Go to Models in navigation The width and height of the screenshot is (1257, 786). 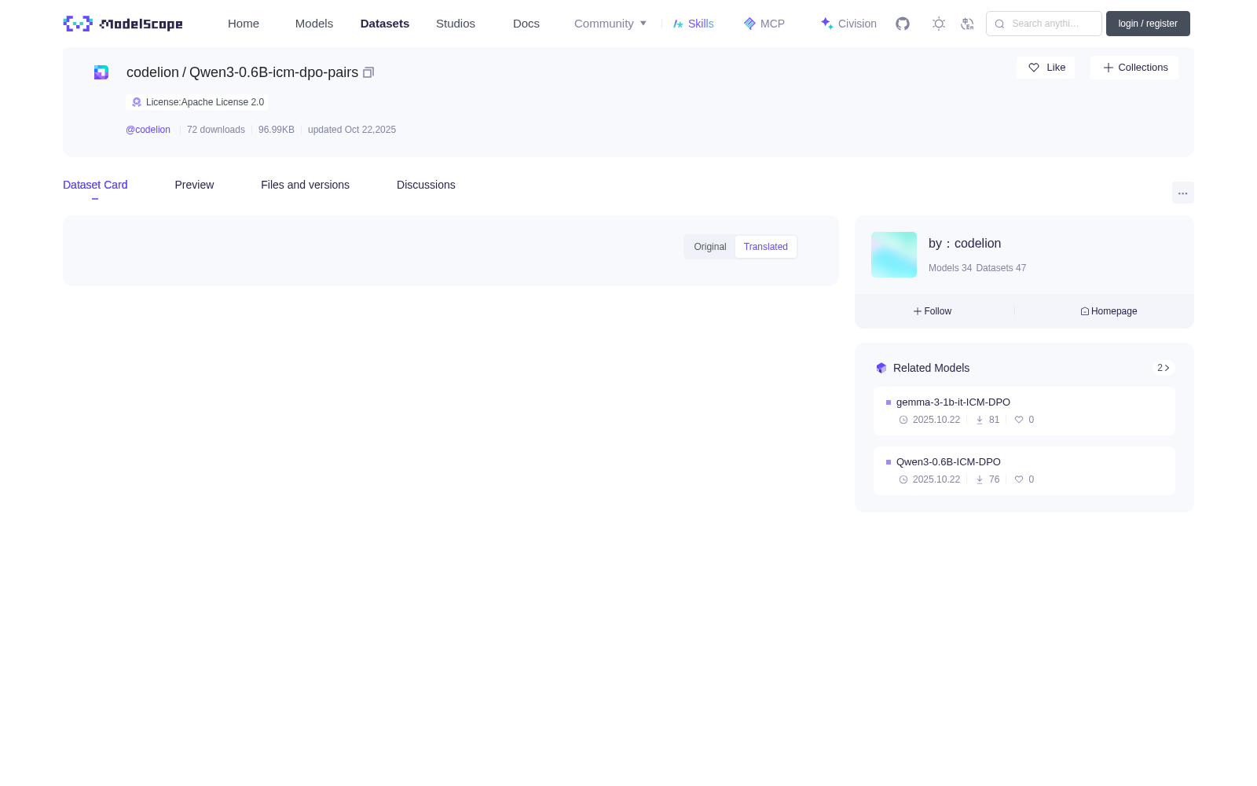(314, 24)
